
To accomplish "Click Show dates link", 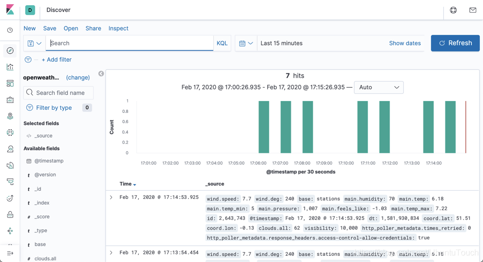I will click(x=405, y=44).
